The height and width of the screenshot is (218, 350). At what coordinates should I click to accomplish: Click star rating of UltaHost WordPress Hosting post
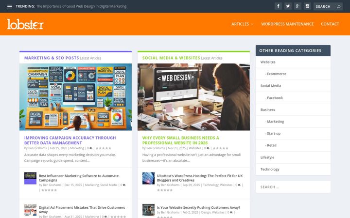(165, 190)
